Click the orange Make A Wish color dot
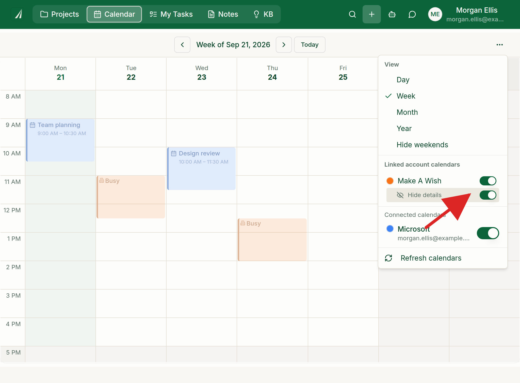This screenshot has width=520, height=383. tap(390, 181)
